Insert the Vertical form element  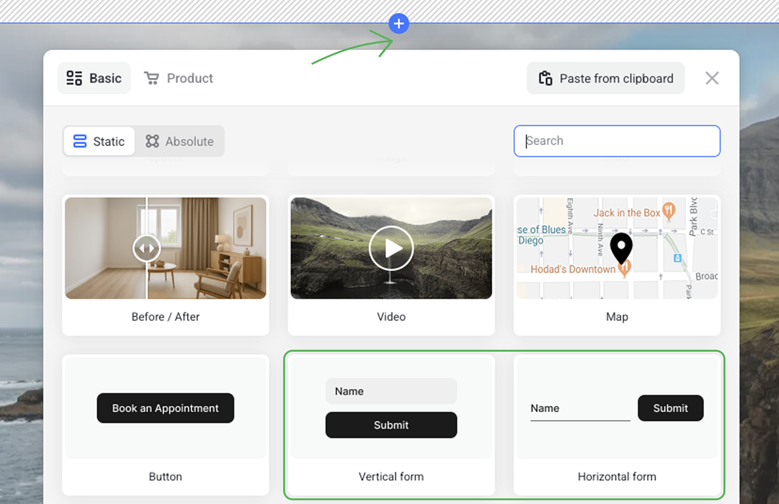pos(391,476)
